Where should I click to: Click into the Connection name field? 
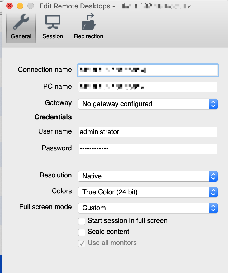pos(148,70)
